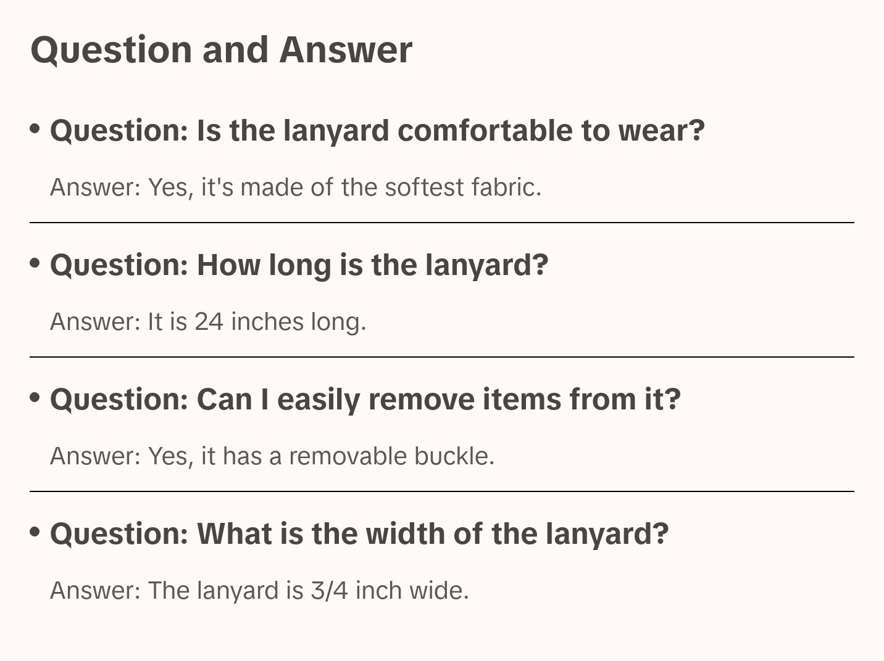
Task: Select the question about removing items
Action: 365,400
